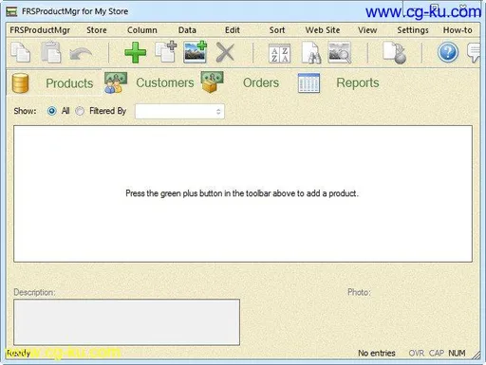Viewport: 486px width, 365px height.
Task: Open the Column menu
Action: (142, 30)
